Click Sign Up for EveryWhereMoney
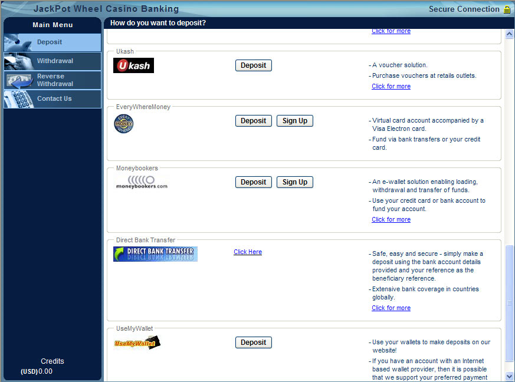 [294, 121]
